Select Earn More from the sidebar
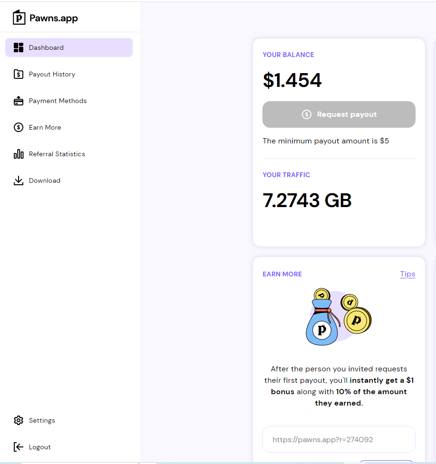The image size is (436, 464). tap(45, 127)
